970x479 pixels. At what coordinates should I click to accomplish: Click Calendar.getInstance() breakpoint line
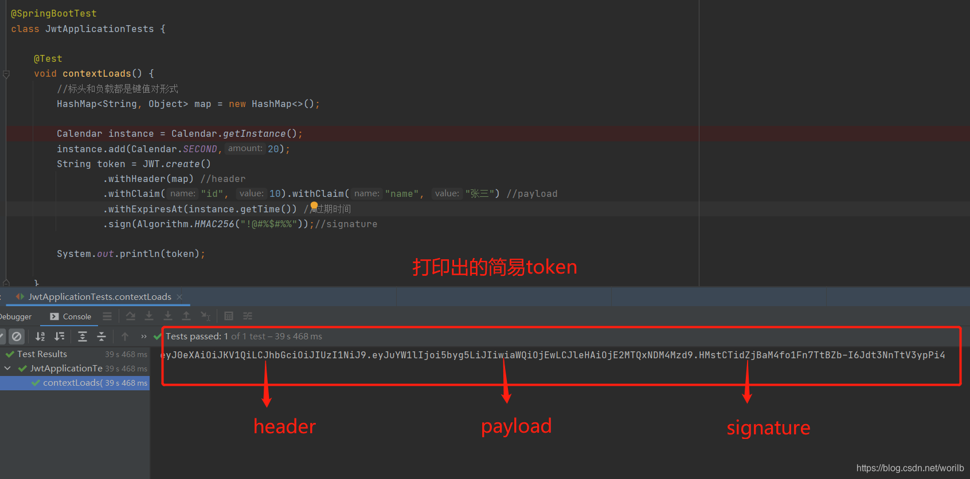coord(179,133)
